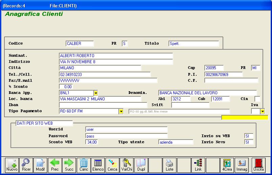Screen dimensions: 272x175
Task: Click the yellow bar below Iva
Action: (x=245, y=118)
